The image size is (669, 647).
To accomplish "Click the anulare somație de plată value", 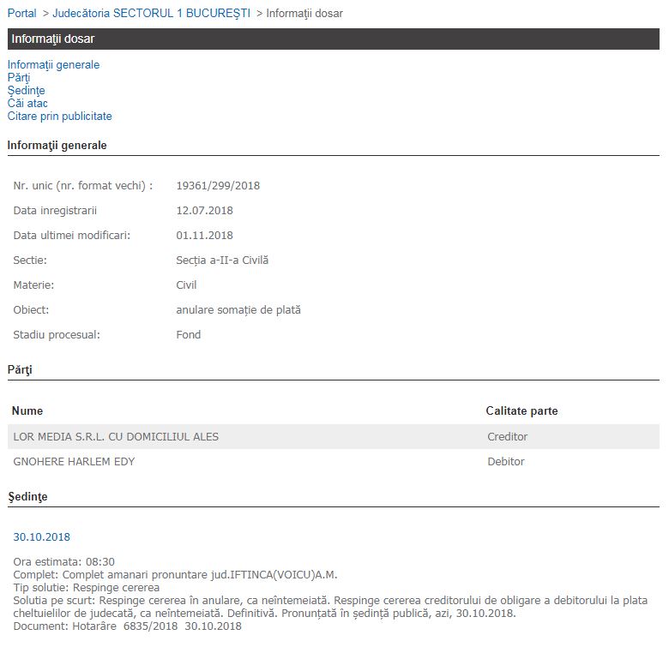I will click(x=238, y=310).
